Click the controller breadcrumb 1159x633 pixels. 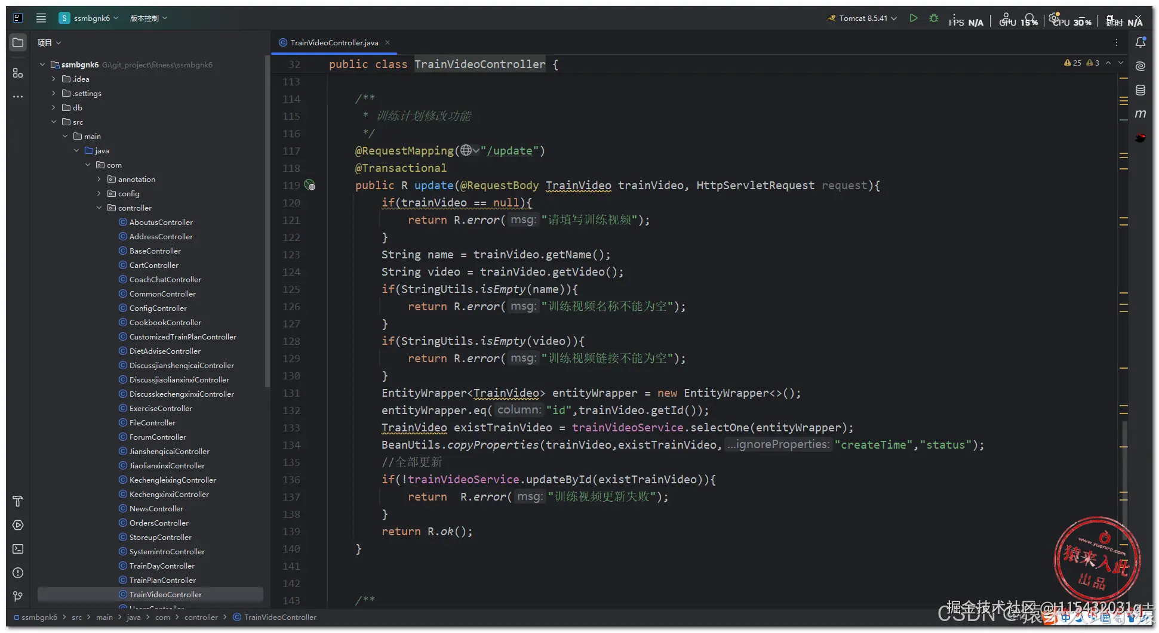(x=201, y=617)
